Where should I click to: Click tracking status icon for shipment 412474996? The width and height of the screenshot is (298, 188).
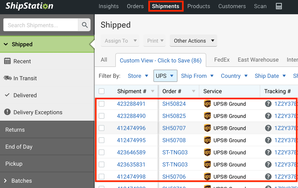268,128
